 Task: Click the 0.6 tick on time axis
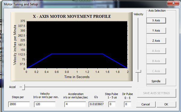coord(57,72)
